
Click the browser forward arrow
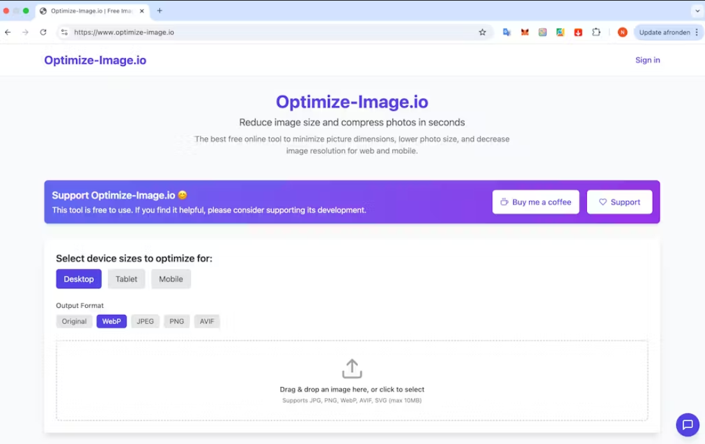pyautogui.click(x=25, y=33)
